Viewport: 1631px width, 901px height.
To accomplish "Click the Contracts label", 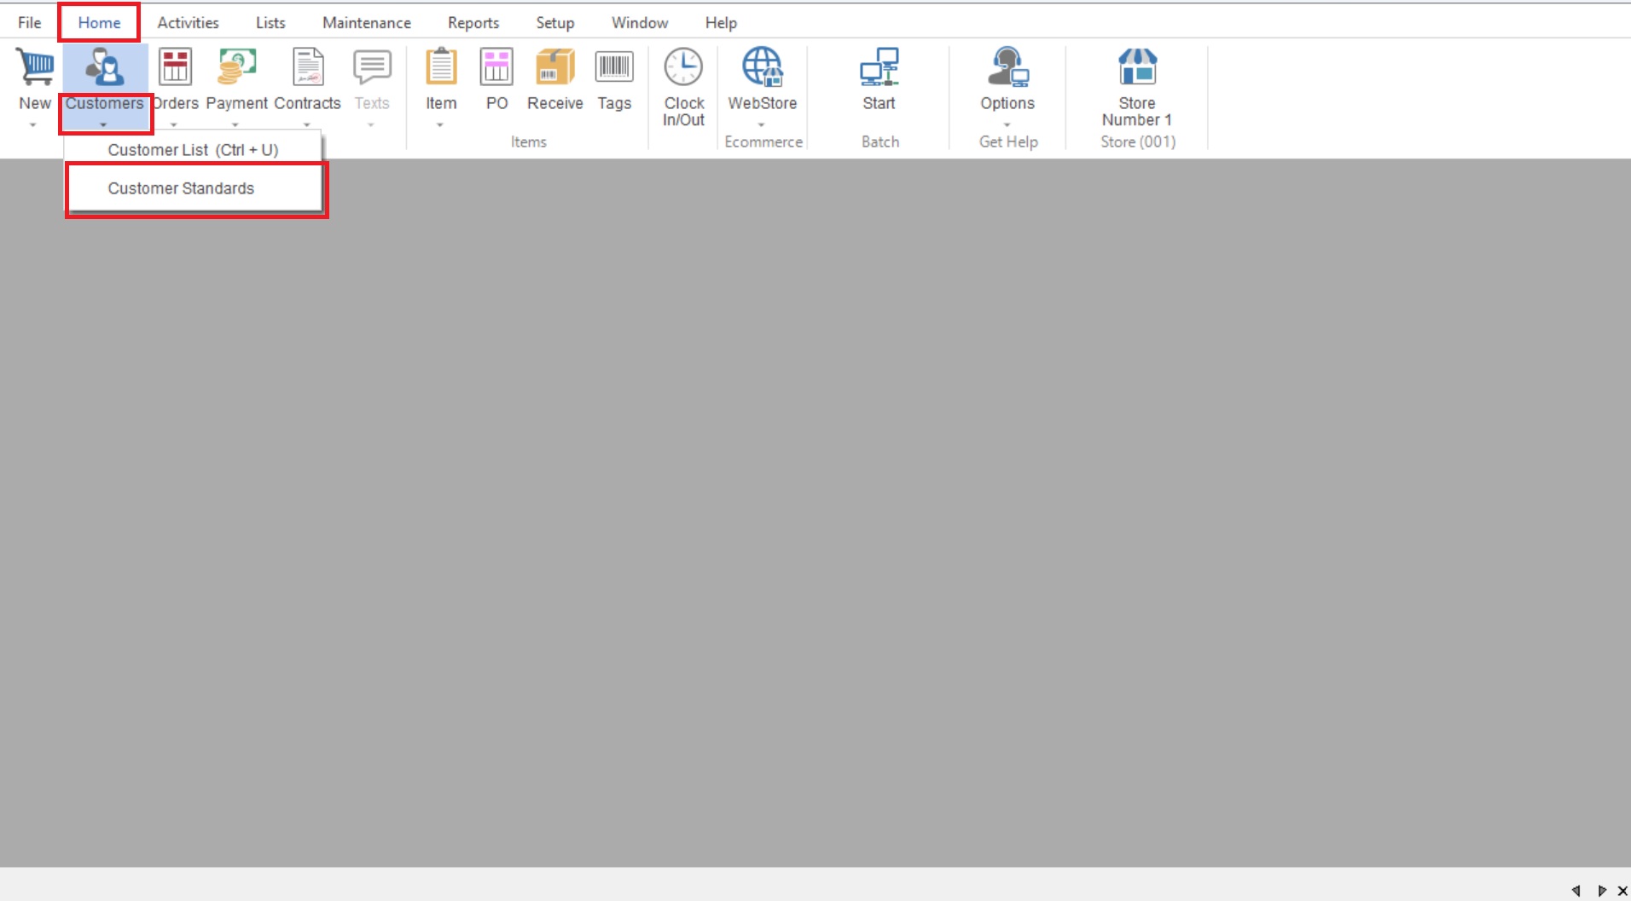I will point(307,103).
